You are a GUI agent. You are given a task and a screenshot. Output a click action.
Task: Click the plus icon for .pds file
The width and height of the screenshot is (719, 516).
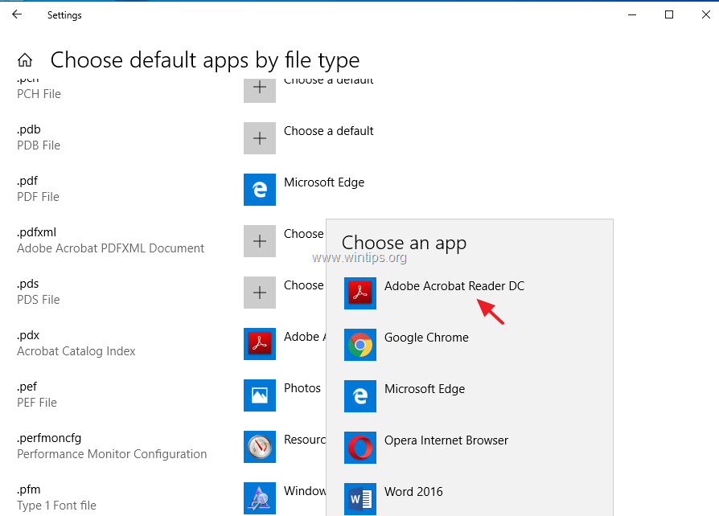click(260, 293)
